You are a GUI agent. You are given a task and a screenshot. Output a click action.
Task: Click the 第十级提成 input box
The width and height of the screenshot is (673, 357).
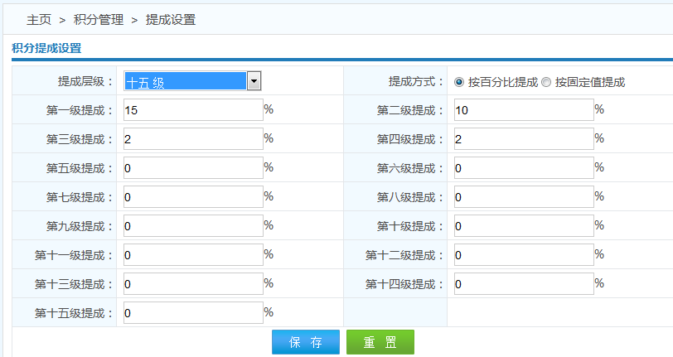pos(524,226)
